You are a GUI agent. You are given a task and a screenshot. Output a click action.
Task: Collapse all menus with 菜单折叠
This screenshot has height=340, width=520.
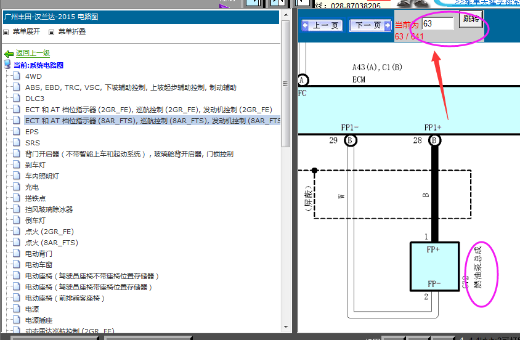coord(71,31)
